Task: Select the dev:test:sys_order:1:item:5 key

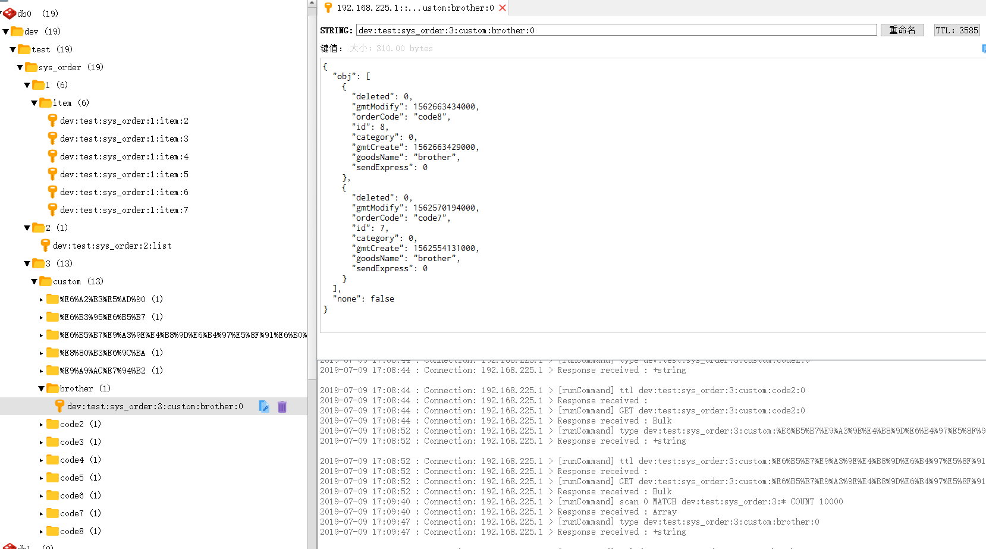Action: 124,174
